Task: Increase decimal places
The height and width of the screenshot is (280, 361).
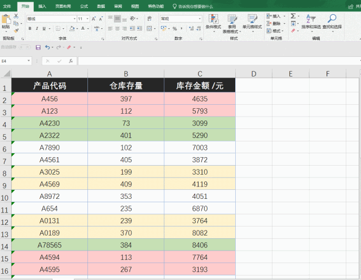Action: [x=191, y=29]
